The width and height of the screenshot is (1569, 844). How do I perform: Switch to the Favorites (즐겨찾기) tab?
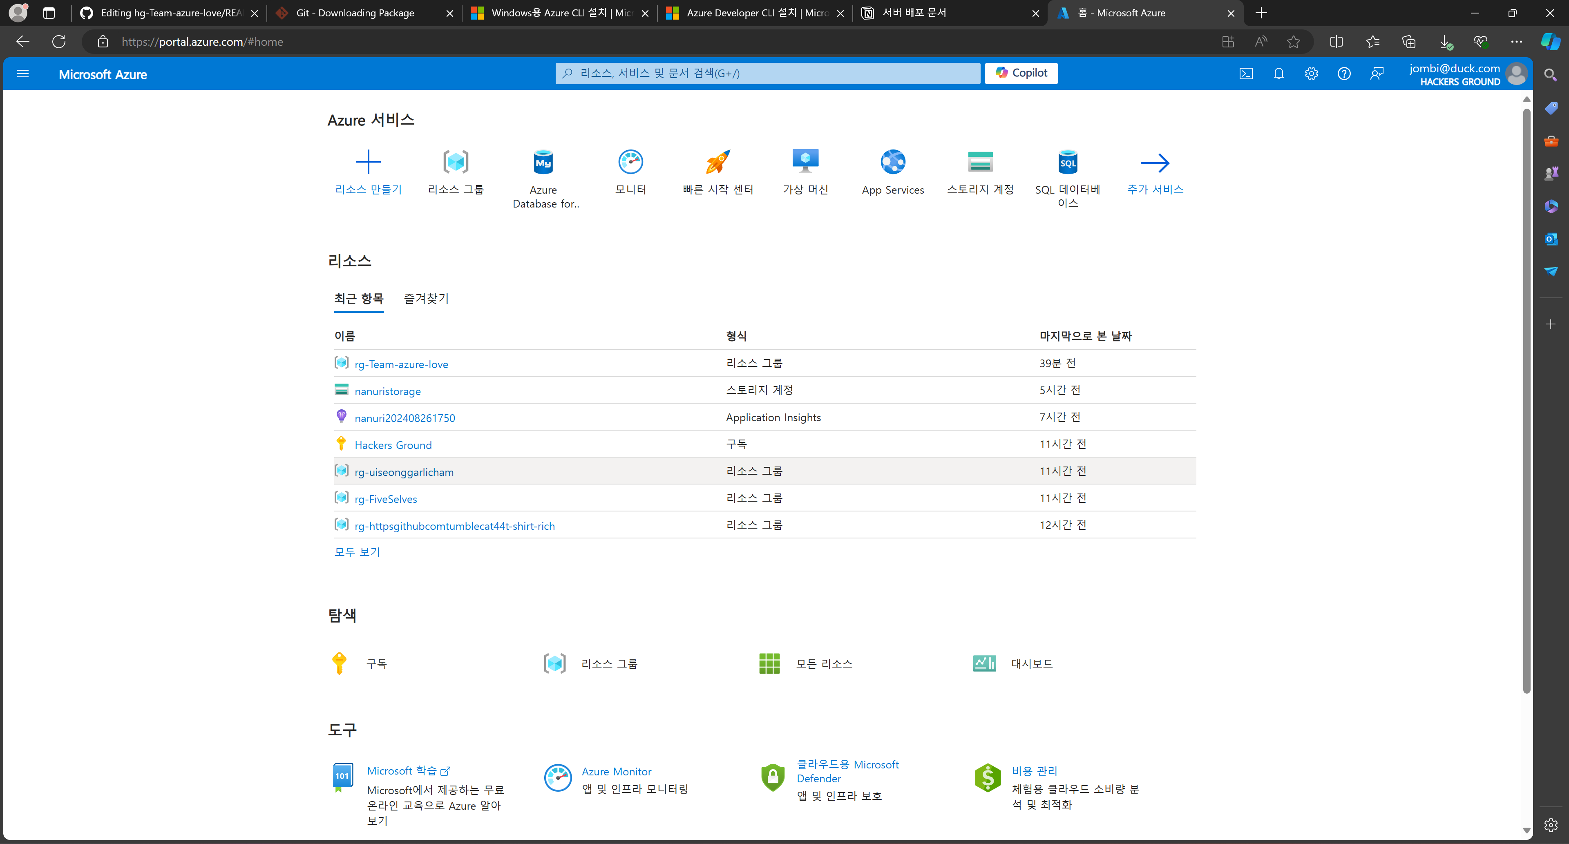pyautogui.click(x=426, y=298)
